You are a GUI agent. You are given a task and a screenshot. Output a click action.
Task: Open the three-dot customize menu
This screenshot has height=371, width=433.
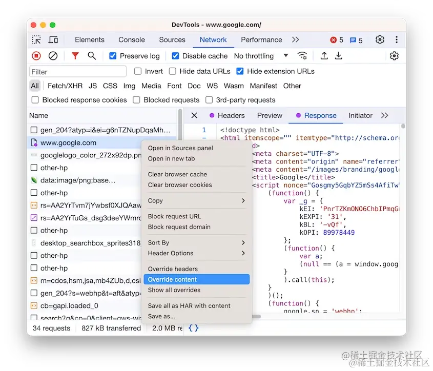[x=397, y=40]
